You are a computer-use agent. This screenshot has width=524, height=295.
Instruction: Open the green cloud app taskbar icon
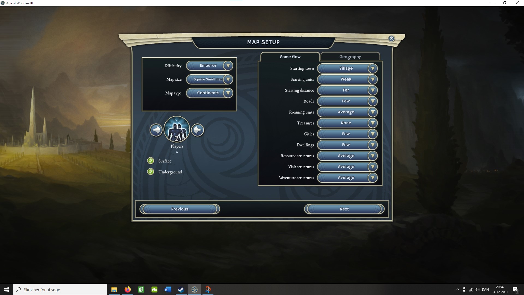click(154, 290)
